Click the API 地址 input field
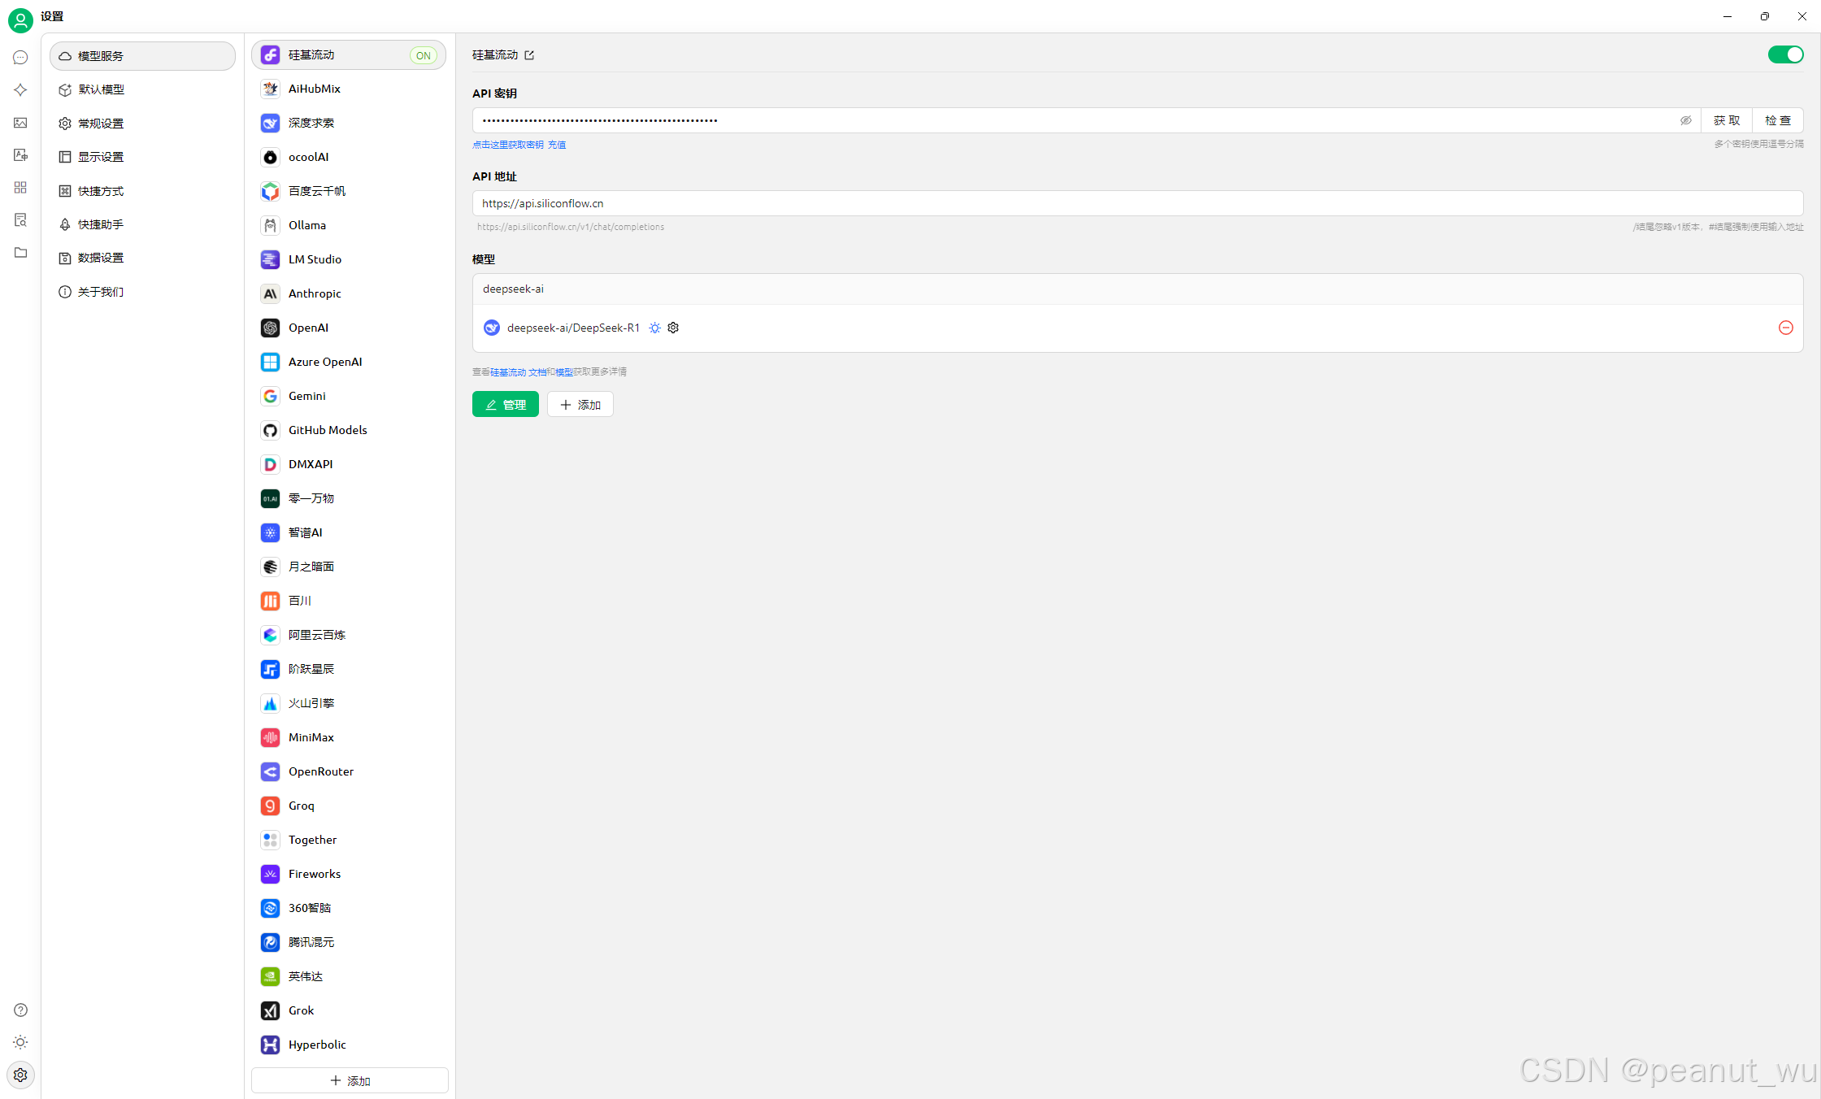The height and width of the screenshot is (1099, 1821). pos(1136,203)
